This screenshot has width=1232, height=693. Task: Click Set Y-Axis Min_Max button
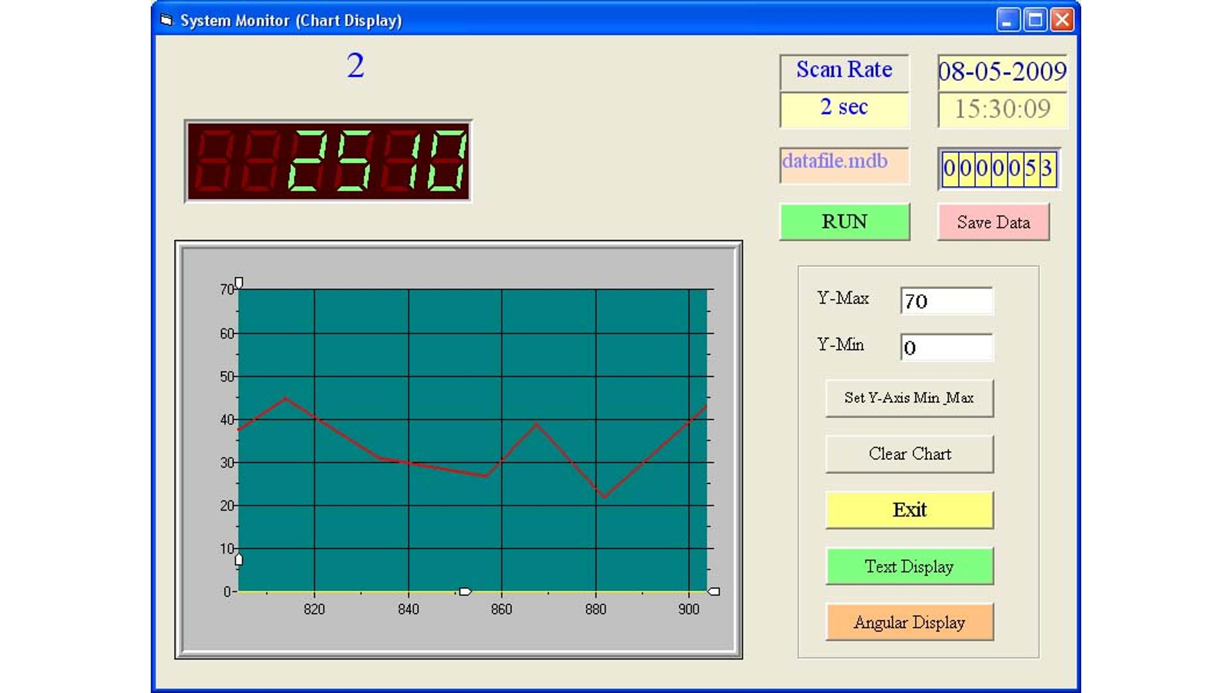click(909, 398)
